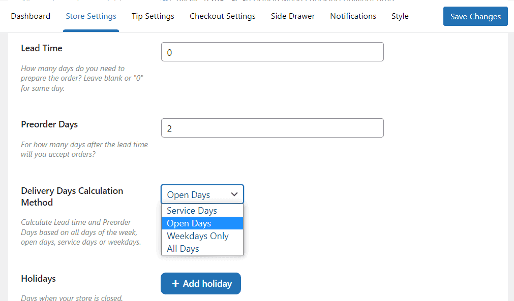This screenshot has width=514, height=301.
Task: Switch to the Notifications tab
Action: pyautogui.click(x=353, y=16)
